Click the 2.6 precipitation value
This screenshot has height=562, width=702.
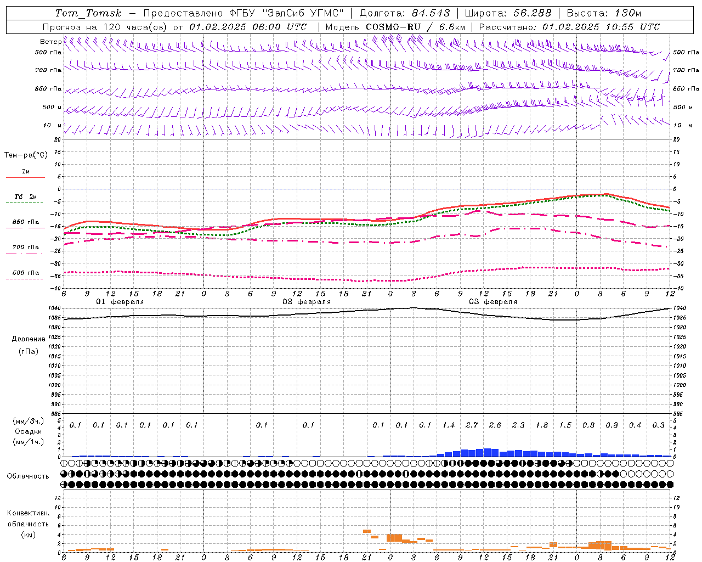(495, 425)
